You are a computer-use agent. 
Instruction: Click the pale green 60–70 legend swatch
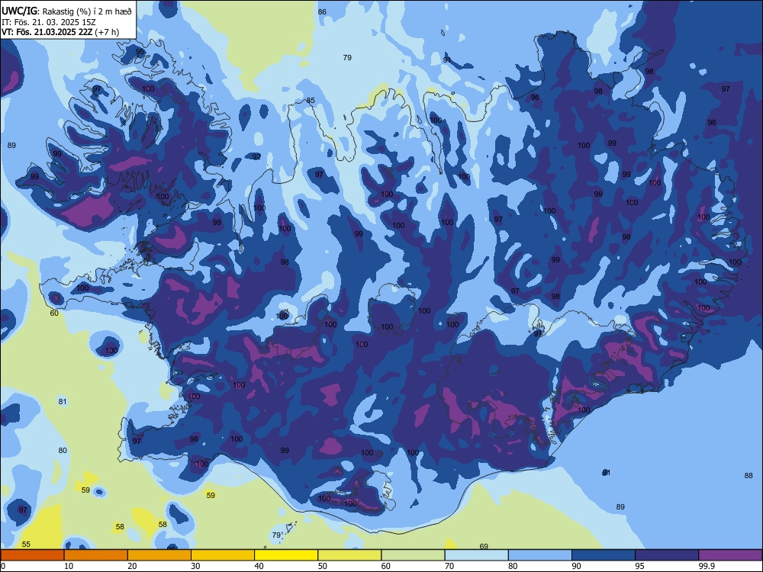point(413,555)
